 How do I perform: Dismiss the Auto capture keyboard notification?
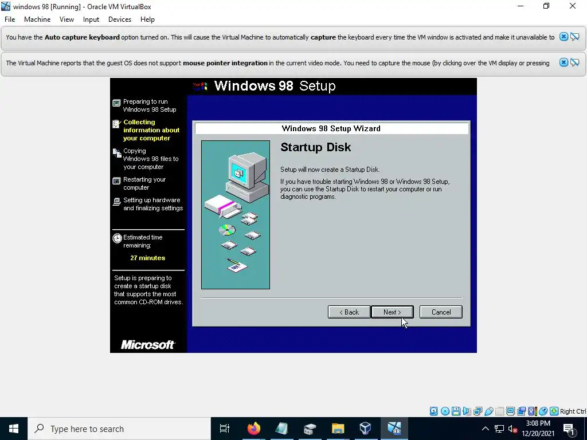tap(563, 37)
